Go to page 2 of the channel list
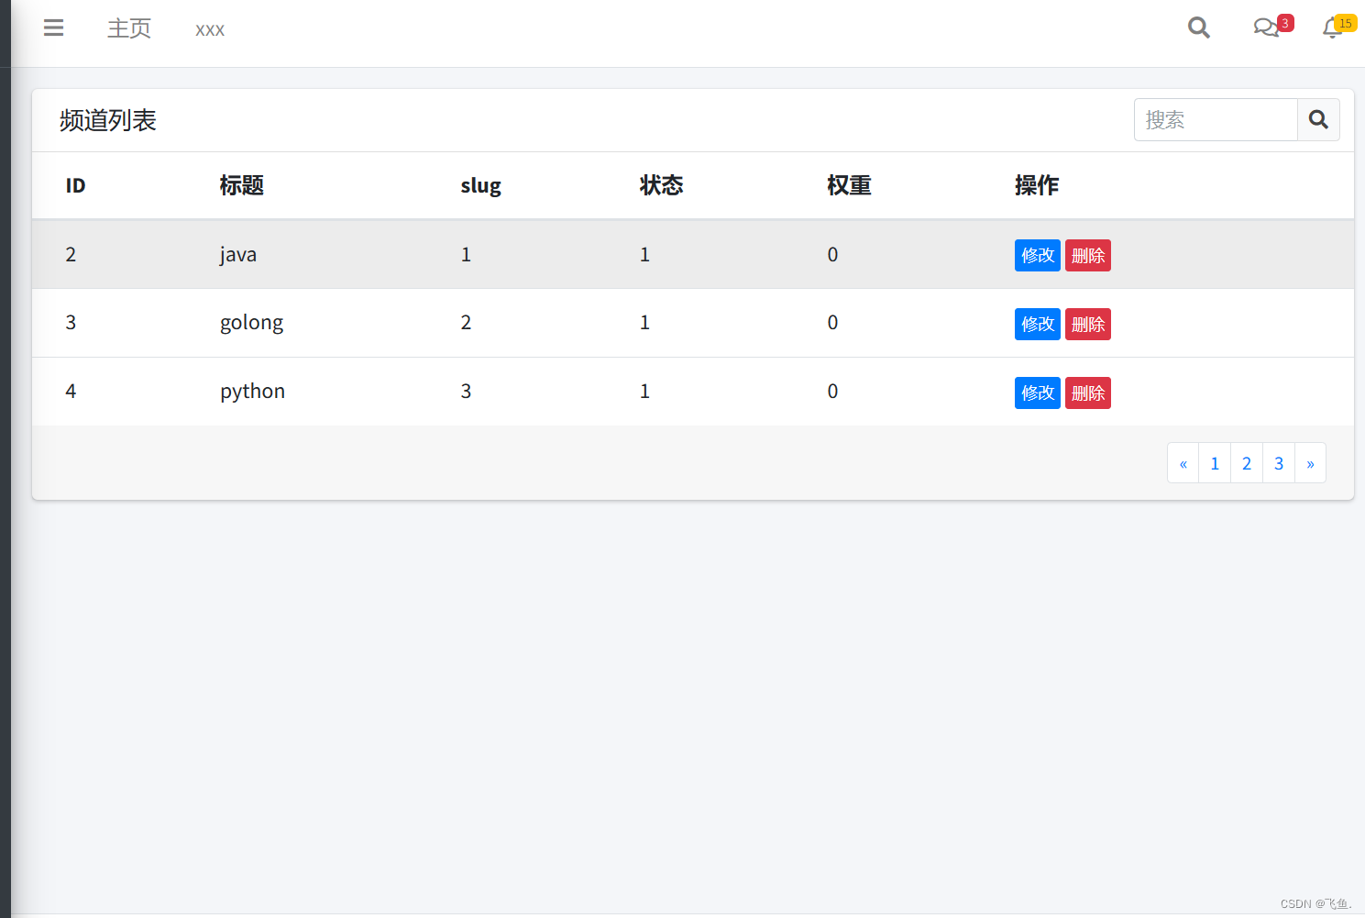This screenshot has width=1365, height=918. pos(1246,462)
